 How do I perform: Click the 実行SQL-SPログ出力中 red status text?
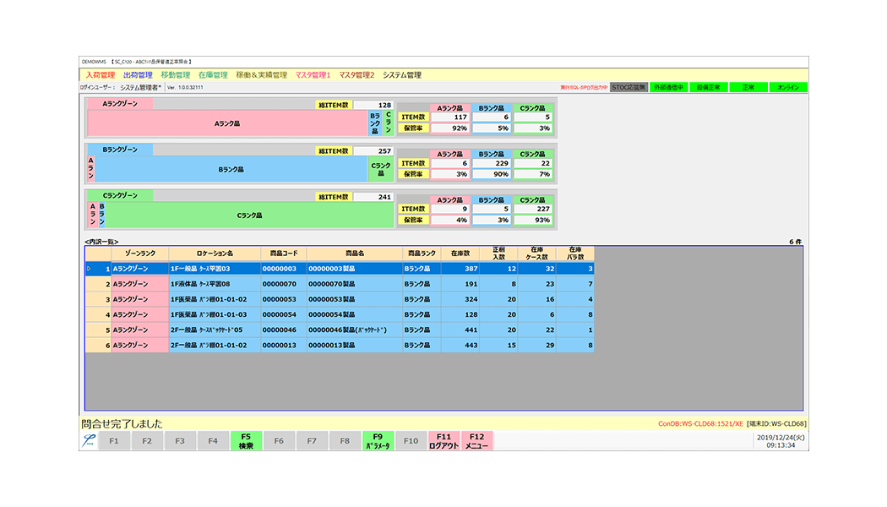click(x=584, y=88)
